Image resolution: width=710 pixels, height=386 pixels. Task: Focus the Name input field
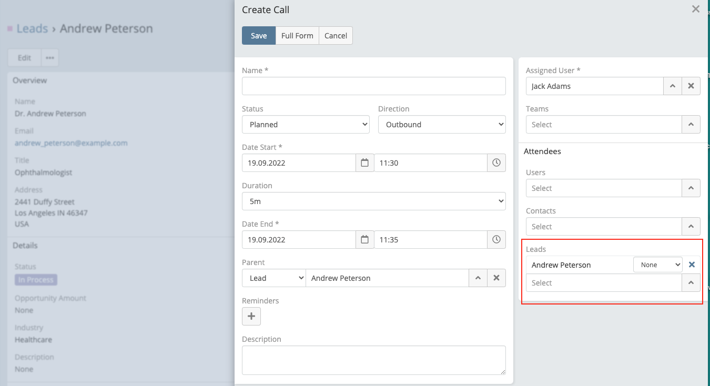[373, 86]
